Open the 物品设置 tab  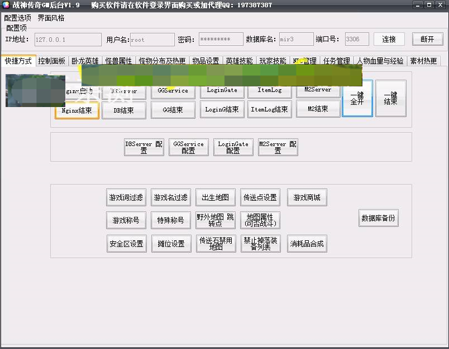(x=206, y=61)
